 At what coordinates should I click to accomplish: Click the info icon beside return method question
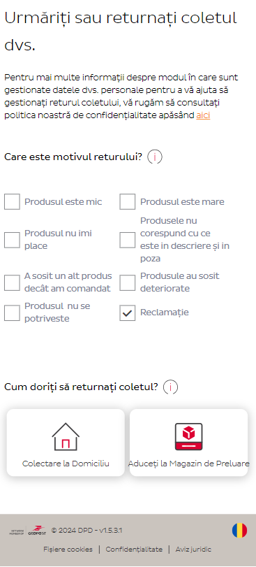[x=170, y=387]
